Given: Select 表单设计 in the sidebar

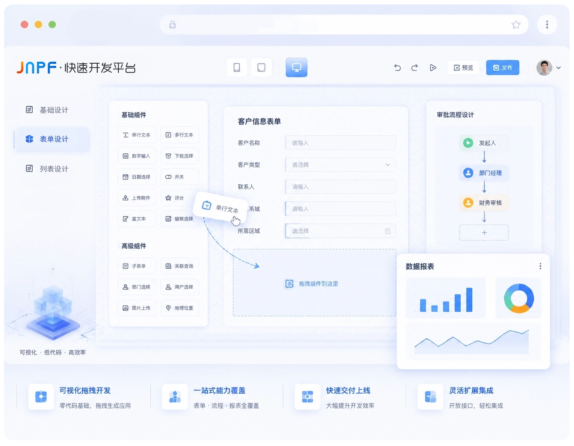Looking at the screenshot, I should click(x=52, y=139).
